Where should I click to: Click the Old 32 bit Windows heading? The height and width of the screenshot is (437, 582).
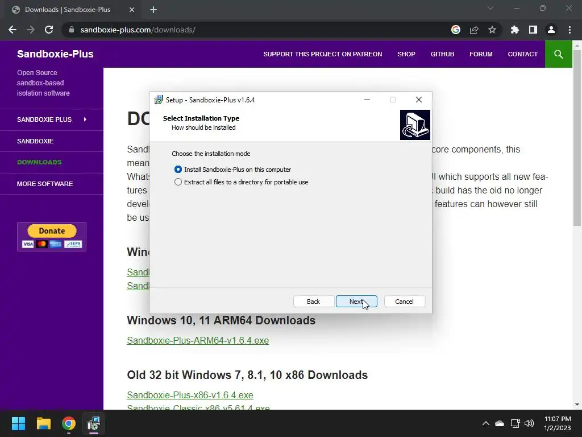coord(247,375)
